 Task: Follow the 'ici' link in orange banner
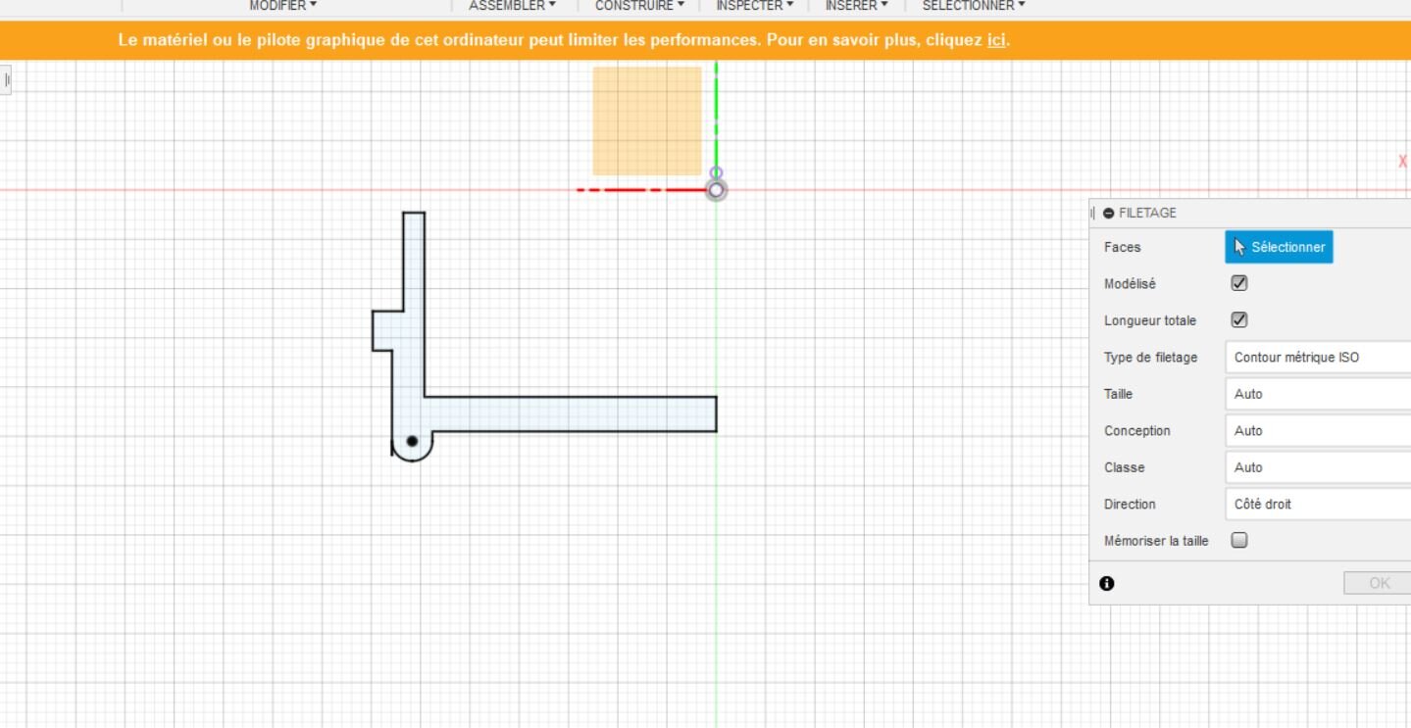pyautogui.click(x=996, y=40)
